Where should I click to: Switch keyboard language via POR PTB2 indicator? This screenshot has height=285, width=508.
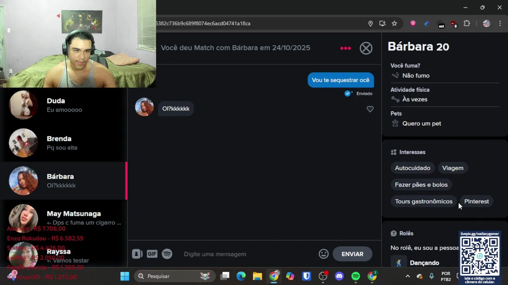click(446, 276)
